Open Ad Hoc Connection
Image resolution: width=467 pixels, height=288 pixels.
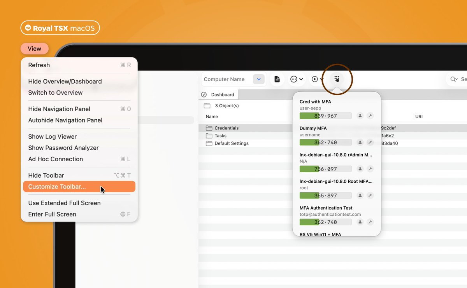pyautogui.click(x=79, y=159)
